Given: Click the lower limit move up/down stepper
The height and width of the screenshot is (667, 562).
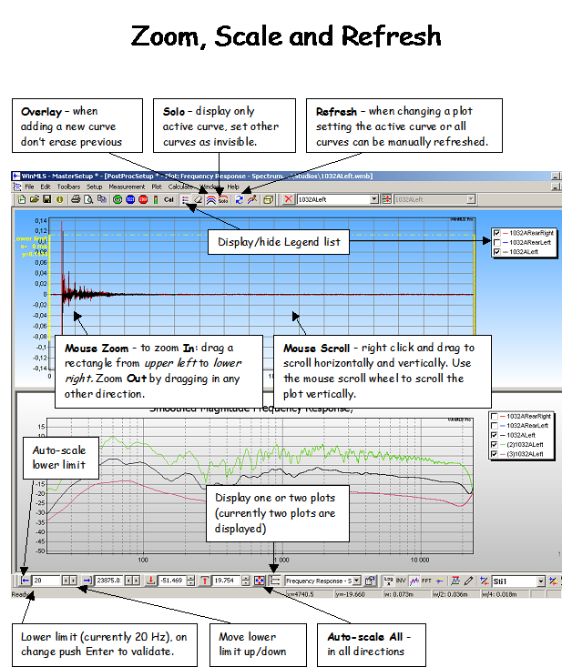Looking at the screenshot, I should coord(69,581).
